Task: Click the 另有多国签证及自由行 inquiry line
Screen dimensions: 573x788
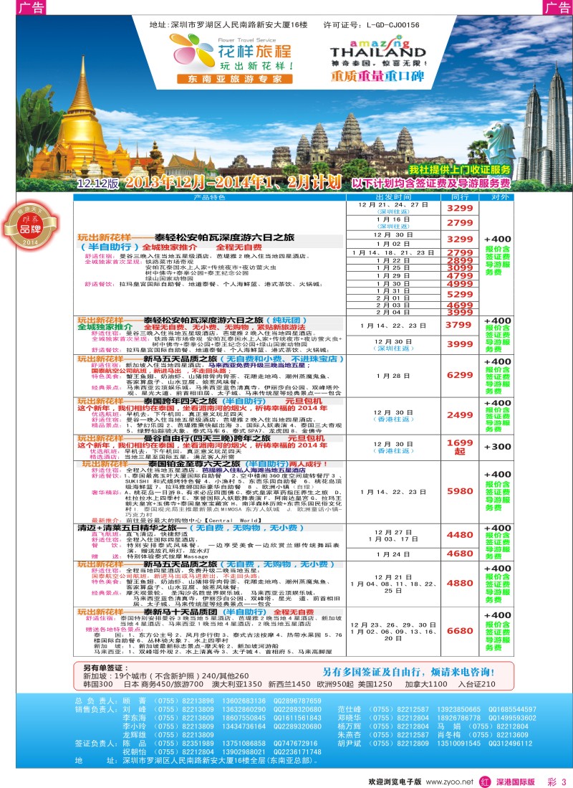Action: click(x=409, y=672)
